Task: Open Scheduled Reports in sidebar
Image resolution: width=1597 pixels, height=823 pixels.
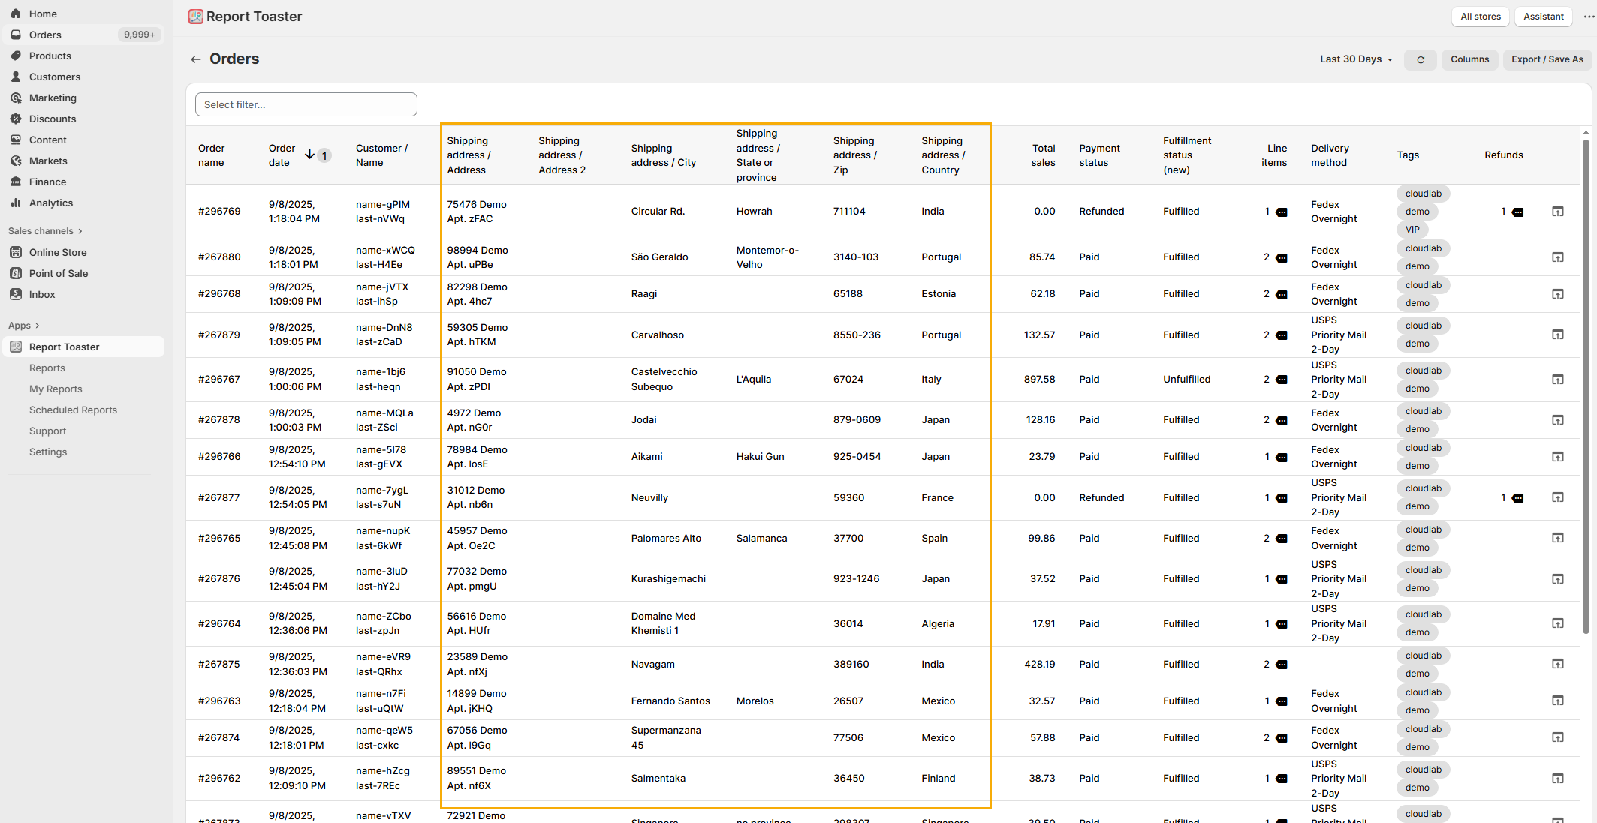Action: click(73, 410)
